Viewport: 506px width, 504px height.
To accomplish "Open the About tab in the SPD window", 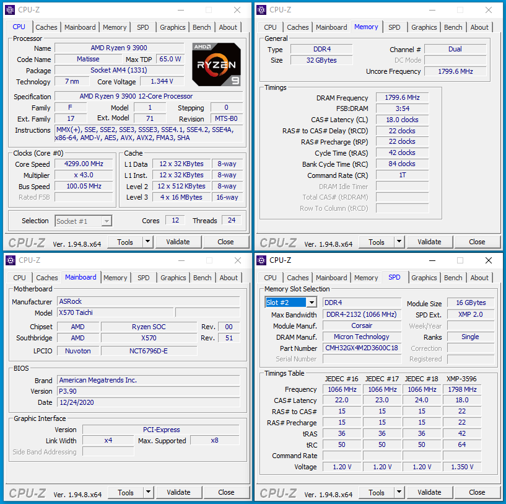I will [479, 278].
